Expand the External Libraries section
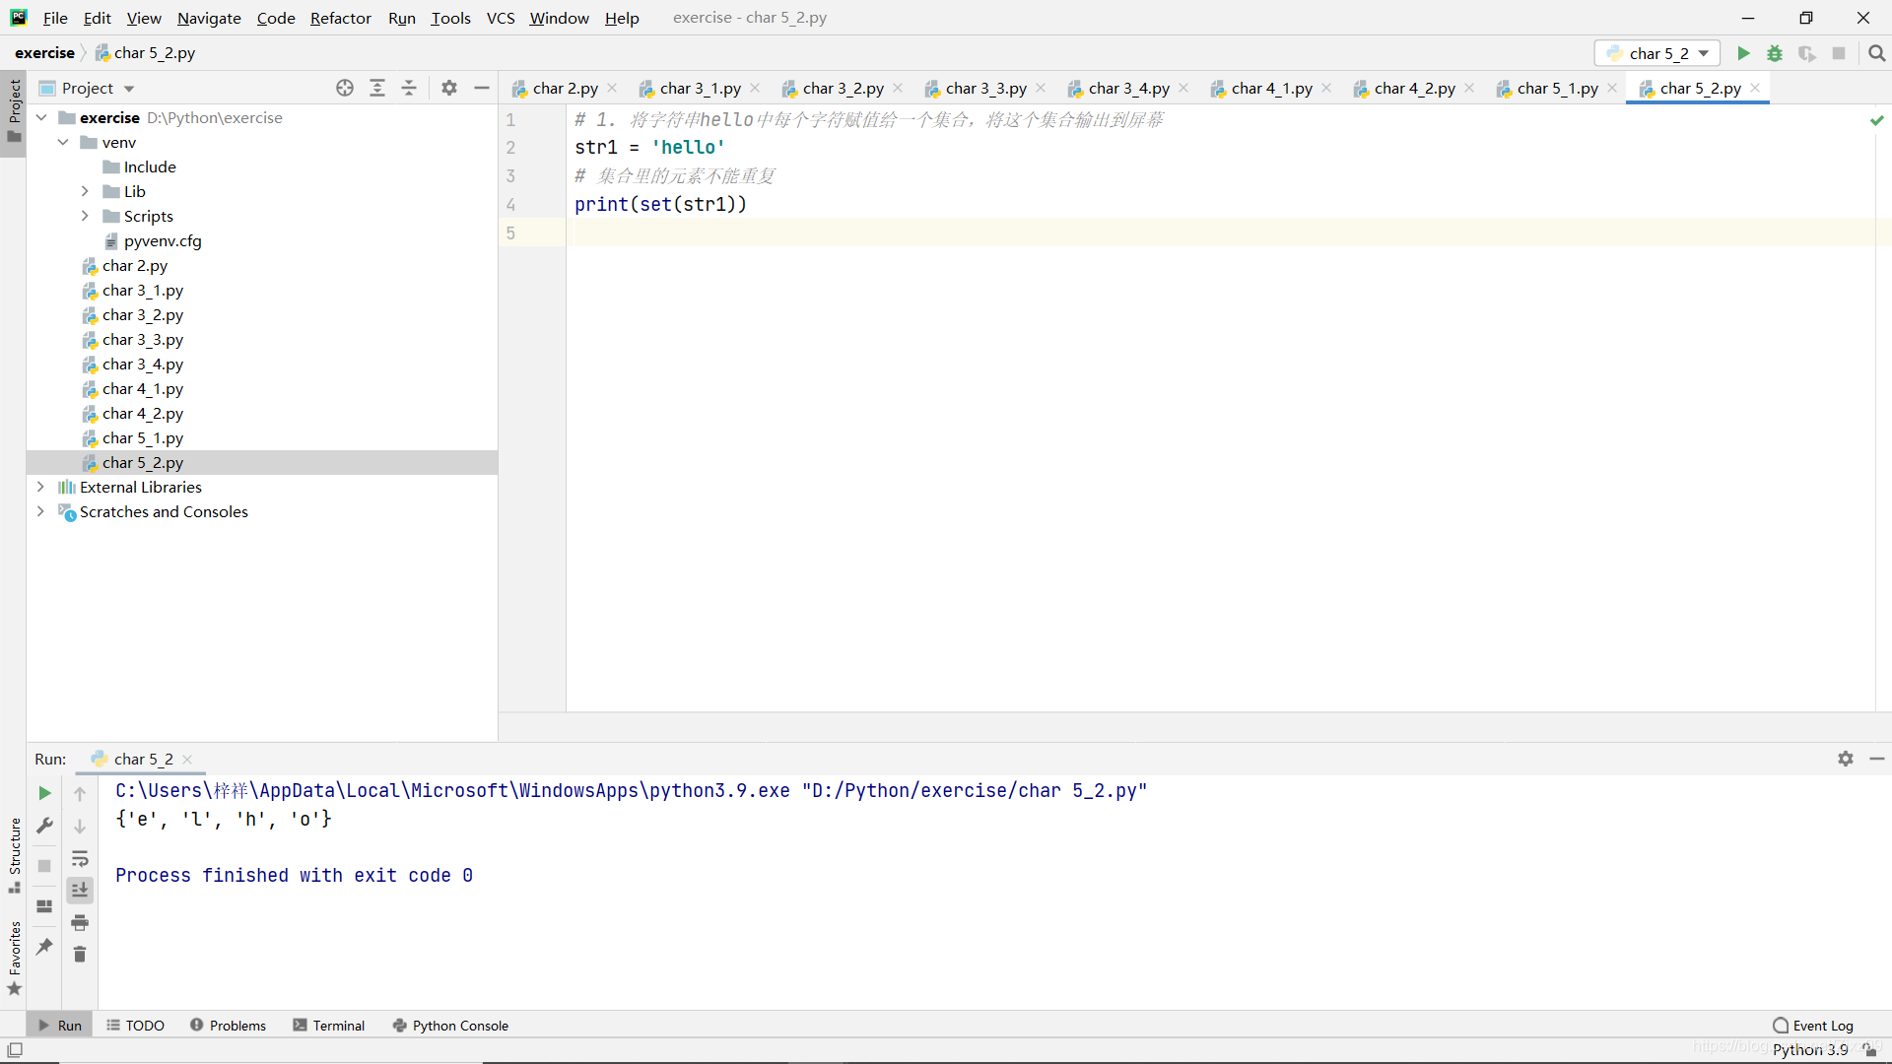This screenshot has height=1064, width=1892. [39, 486]
